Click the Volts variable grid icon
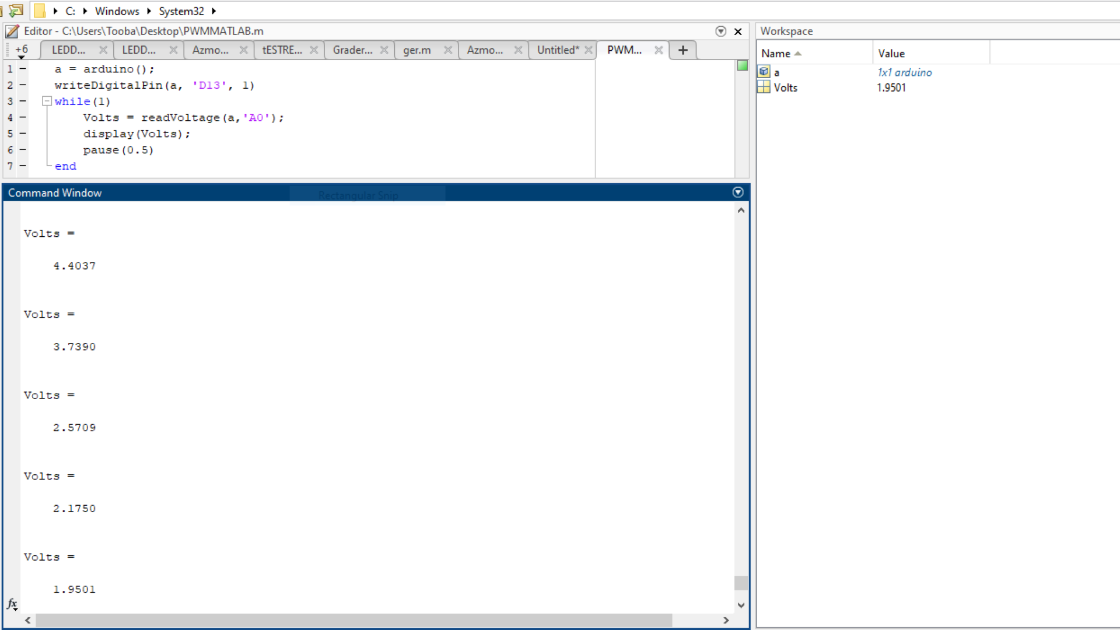Image resolution: width=1120 pixels, height=630 pixels. pos(764,87)
